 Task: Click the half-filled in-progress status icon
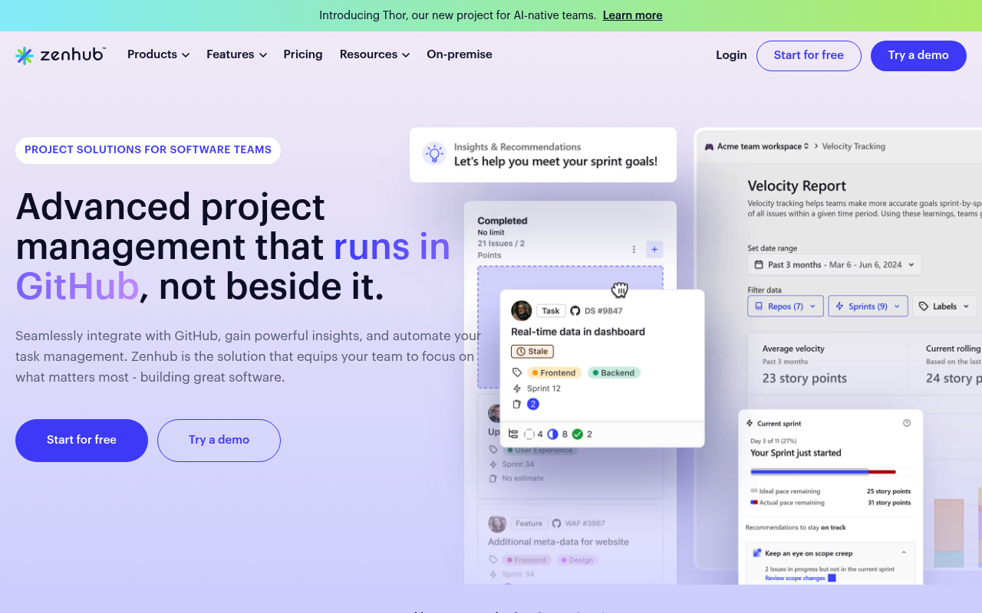tap(553, 434)
